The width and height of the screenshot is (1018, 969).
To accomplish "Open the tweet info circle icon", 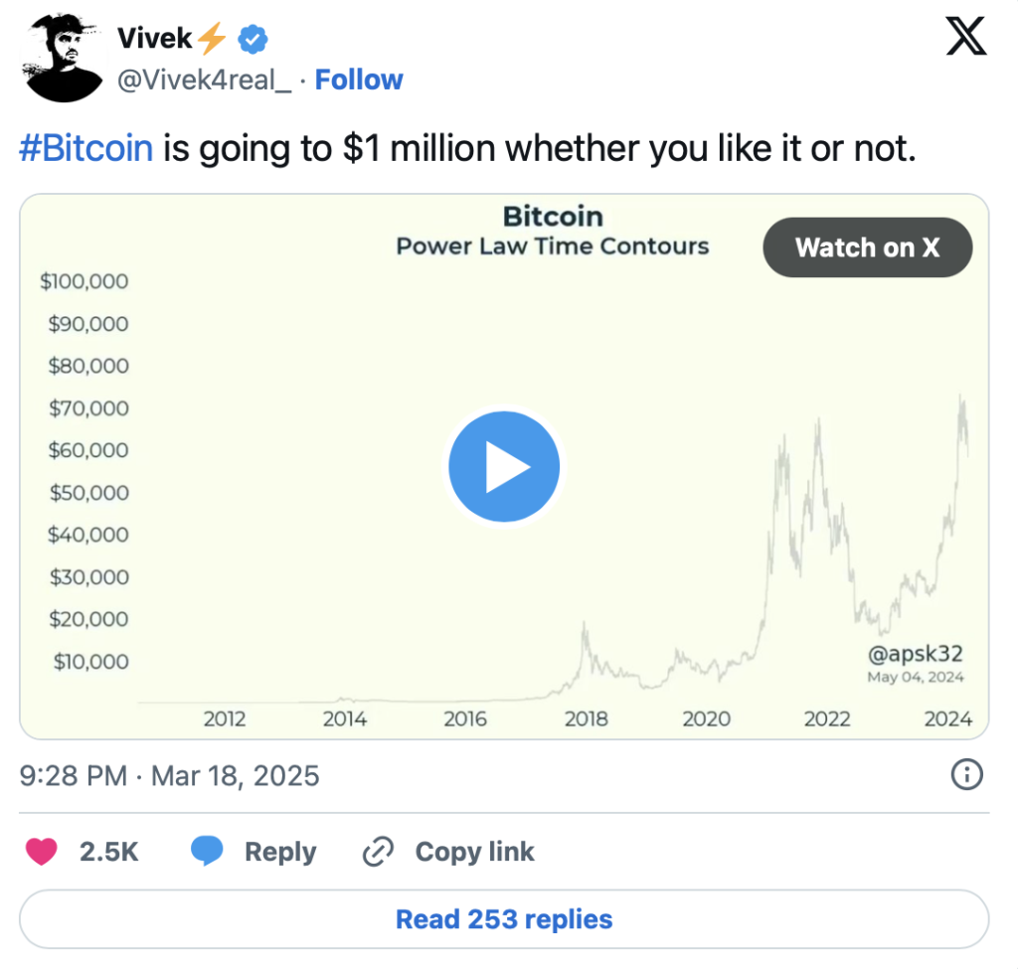I will 967,774.
